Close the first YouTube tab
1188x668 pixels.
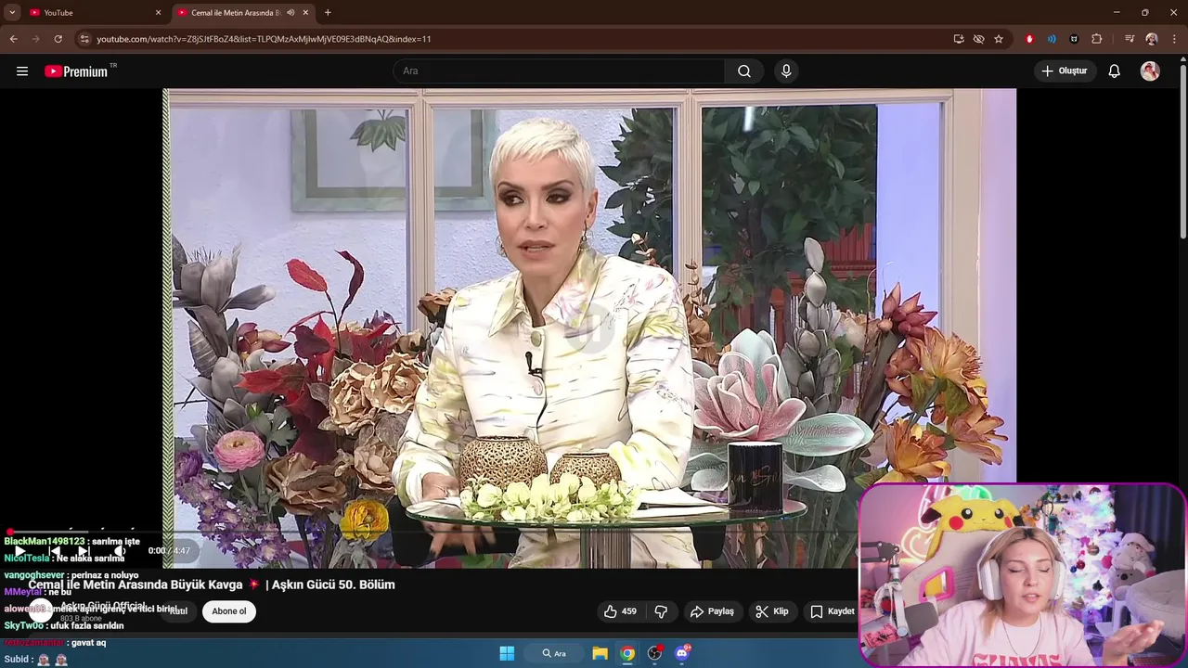[x=158, y=12]
